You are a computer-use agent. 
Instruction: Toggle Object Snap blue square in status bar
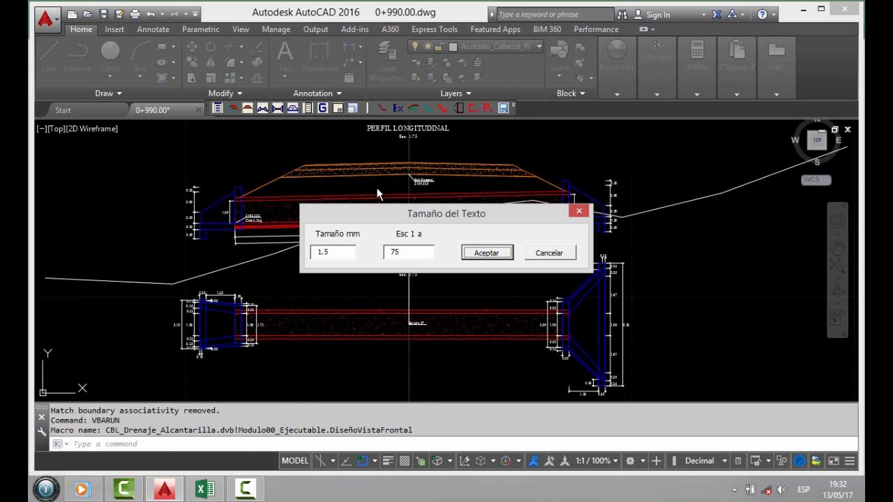pyautogui.click(x=363, y=461)
